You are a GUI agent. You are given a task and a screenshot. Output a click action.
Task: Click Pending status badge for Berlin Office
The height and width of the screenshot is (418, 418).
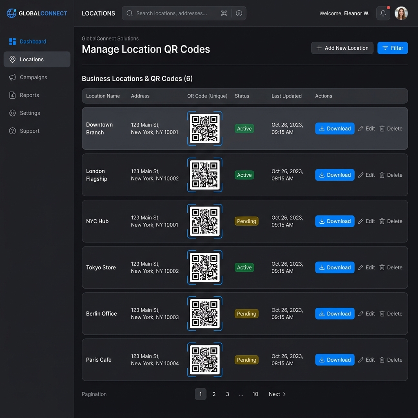point(246,314)
